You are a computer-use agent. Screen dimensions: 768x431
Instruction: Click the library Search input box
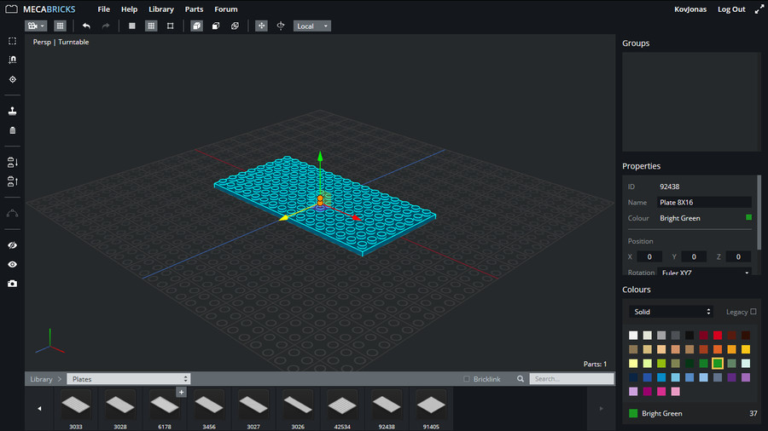(x=572, y=379)
